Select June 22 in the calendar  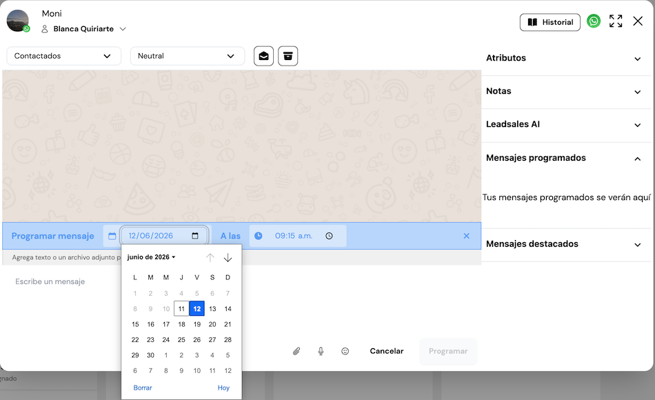[135, 340]
